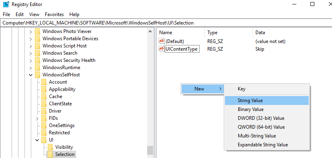The image size is (332, 158).
Task: Click the (Default) value string icon
Action: [x=162, y=41]
